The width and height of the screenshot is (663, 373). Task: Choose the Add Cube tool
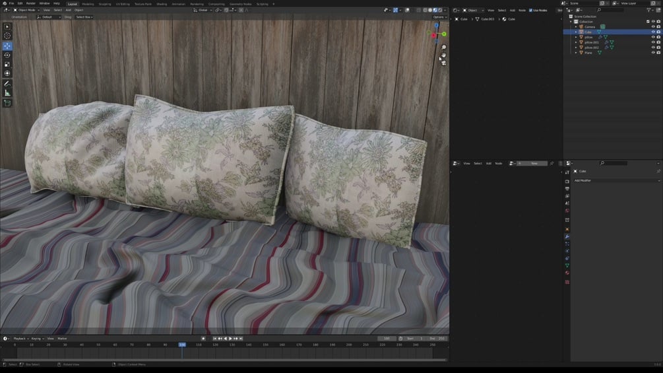[x=7, y=103]
